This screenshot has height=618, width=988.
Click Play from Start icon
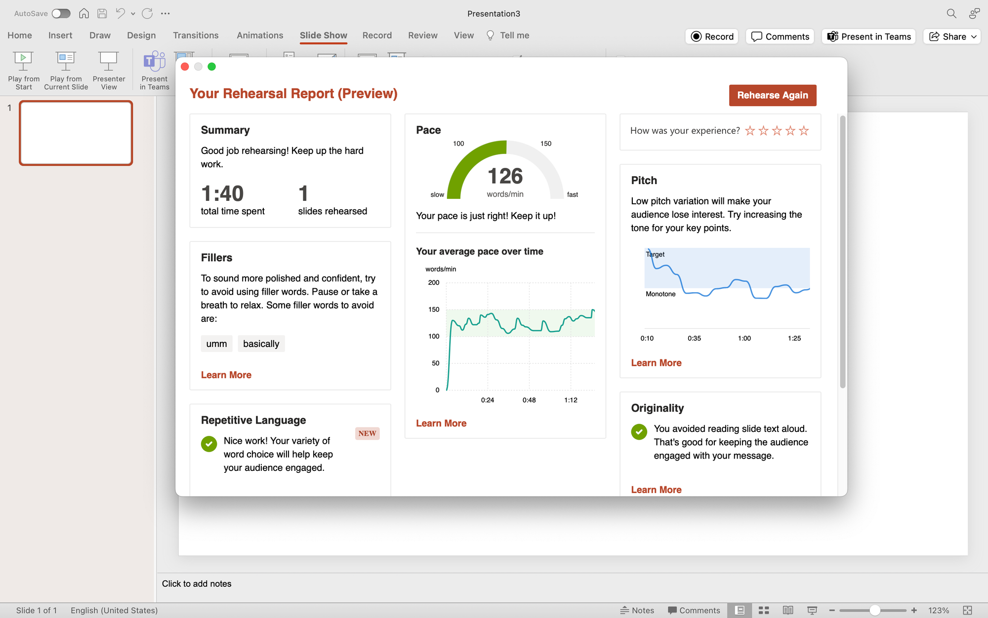(x=23, y=61)
